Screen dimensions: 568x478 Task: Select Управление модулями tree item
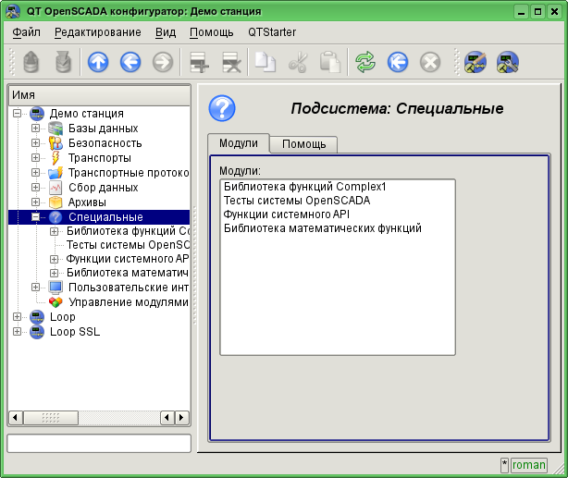[x=129, y=302]
